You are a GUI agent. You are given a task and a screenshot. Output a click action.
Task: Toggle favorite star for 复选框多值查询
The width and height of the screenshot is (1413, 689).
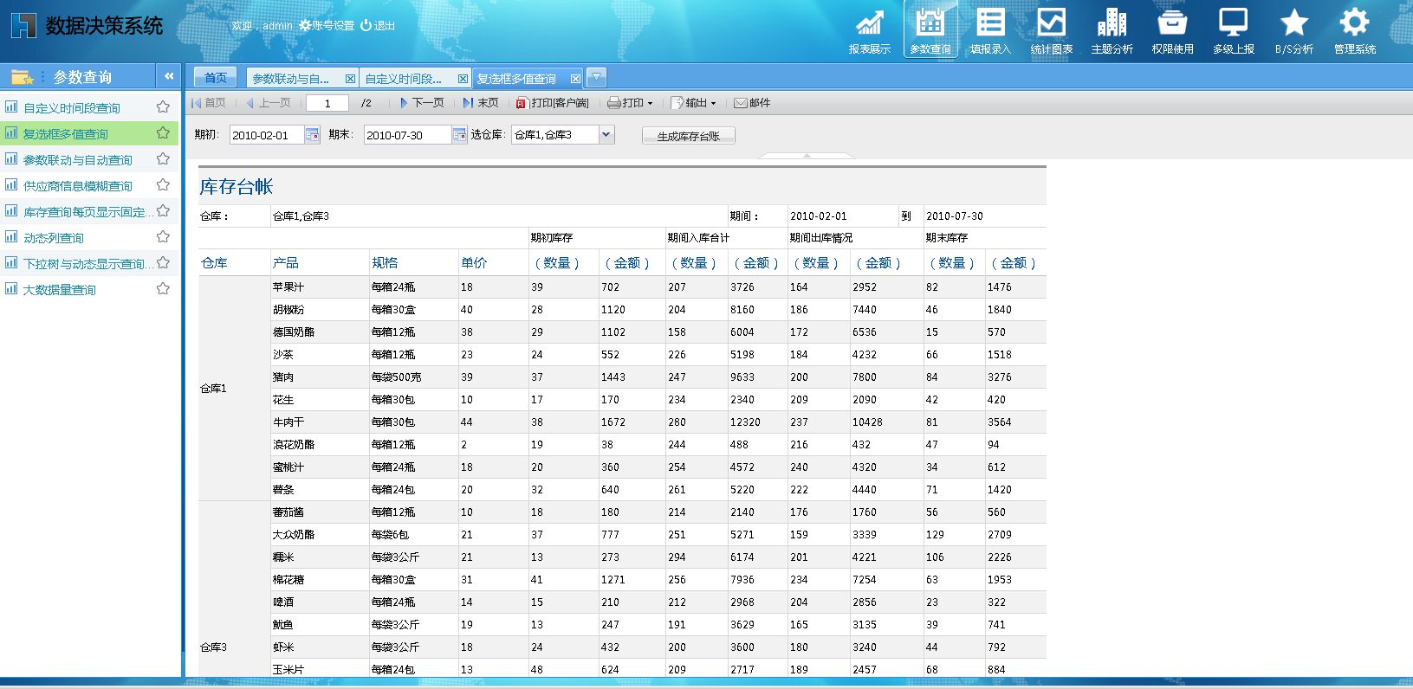(x=163, y=133)
